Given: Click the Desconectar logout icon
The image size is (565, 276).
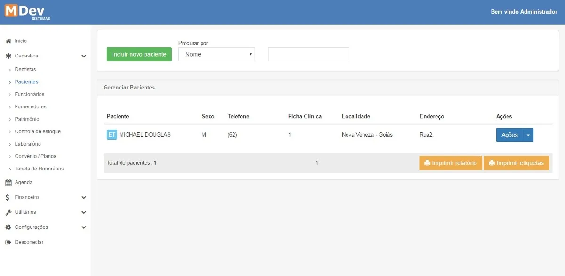Looking at the screenshot, I should (x=8, y=242).
